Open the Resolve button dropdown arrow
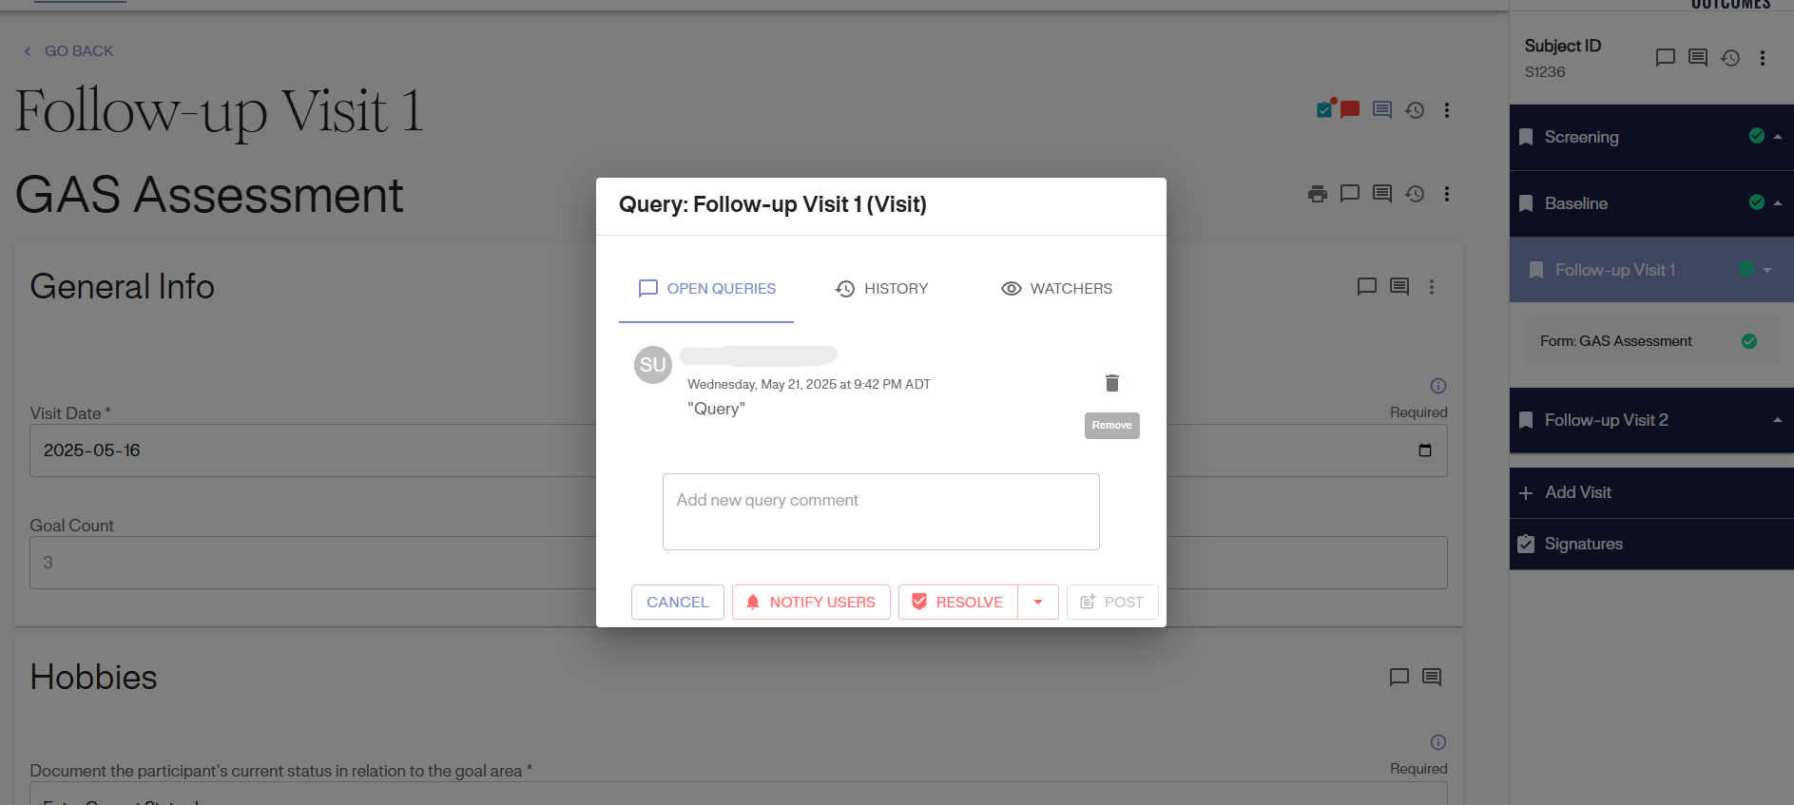The image size is (1794, 805). point(1038,603)
